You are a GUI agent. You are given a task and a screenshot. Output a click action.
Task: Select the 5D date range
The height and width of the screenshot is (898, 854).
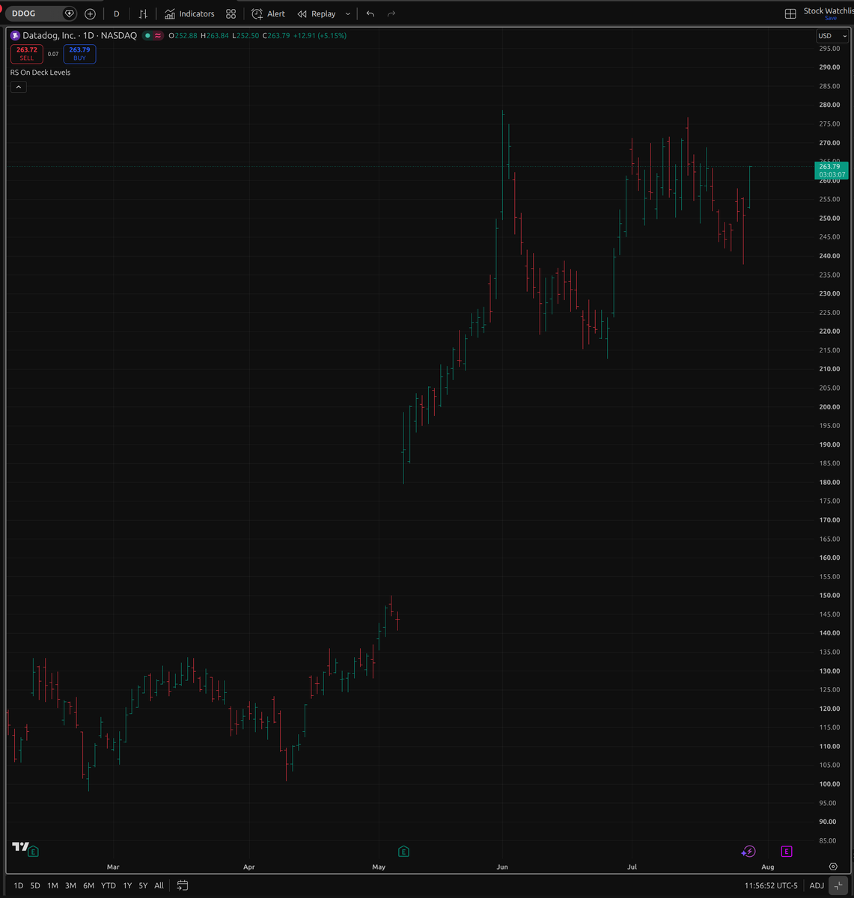[35, 885]
